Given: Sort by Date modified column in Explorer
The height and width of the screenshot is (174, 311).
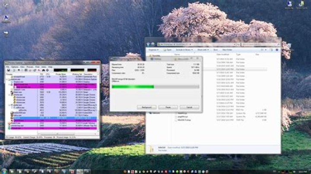Looking at the screenshot, I should (223, 54).
